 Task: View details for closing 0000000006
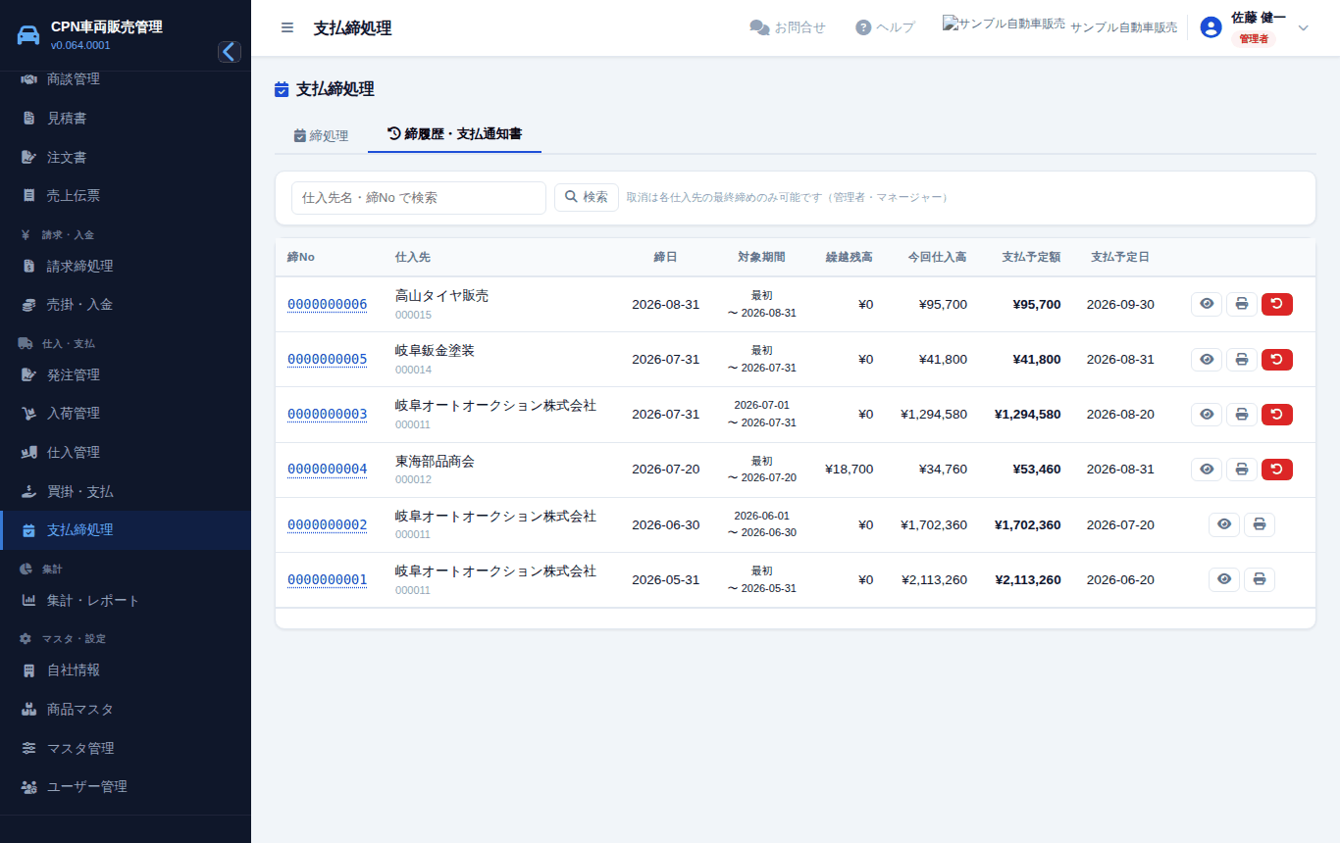tap(1207, 304)
